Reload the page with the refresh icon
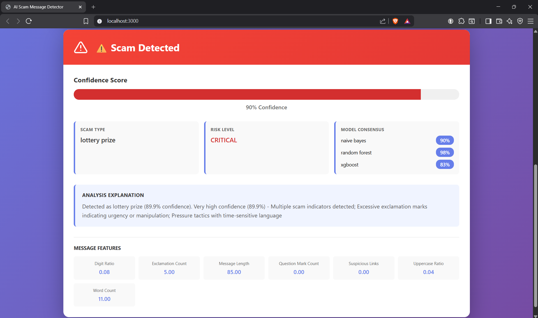The image size is (538, 318). point(29,21)
